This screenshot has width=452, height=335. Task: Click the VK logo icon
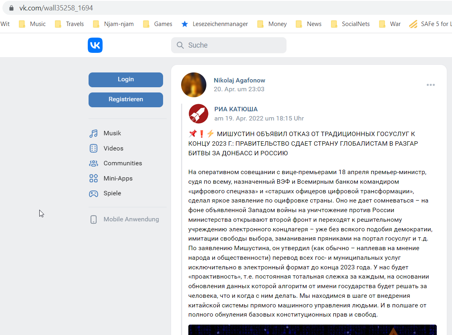pyautogui.click(x=95, y=45)
